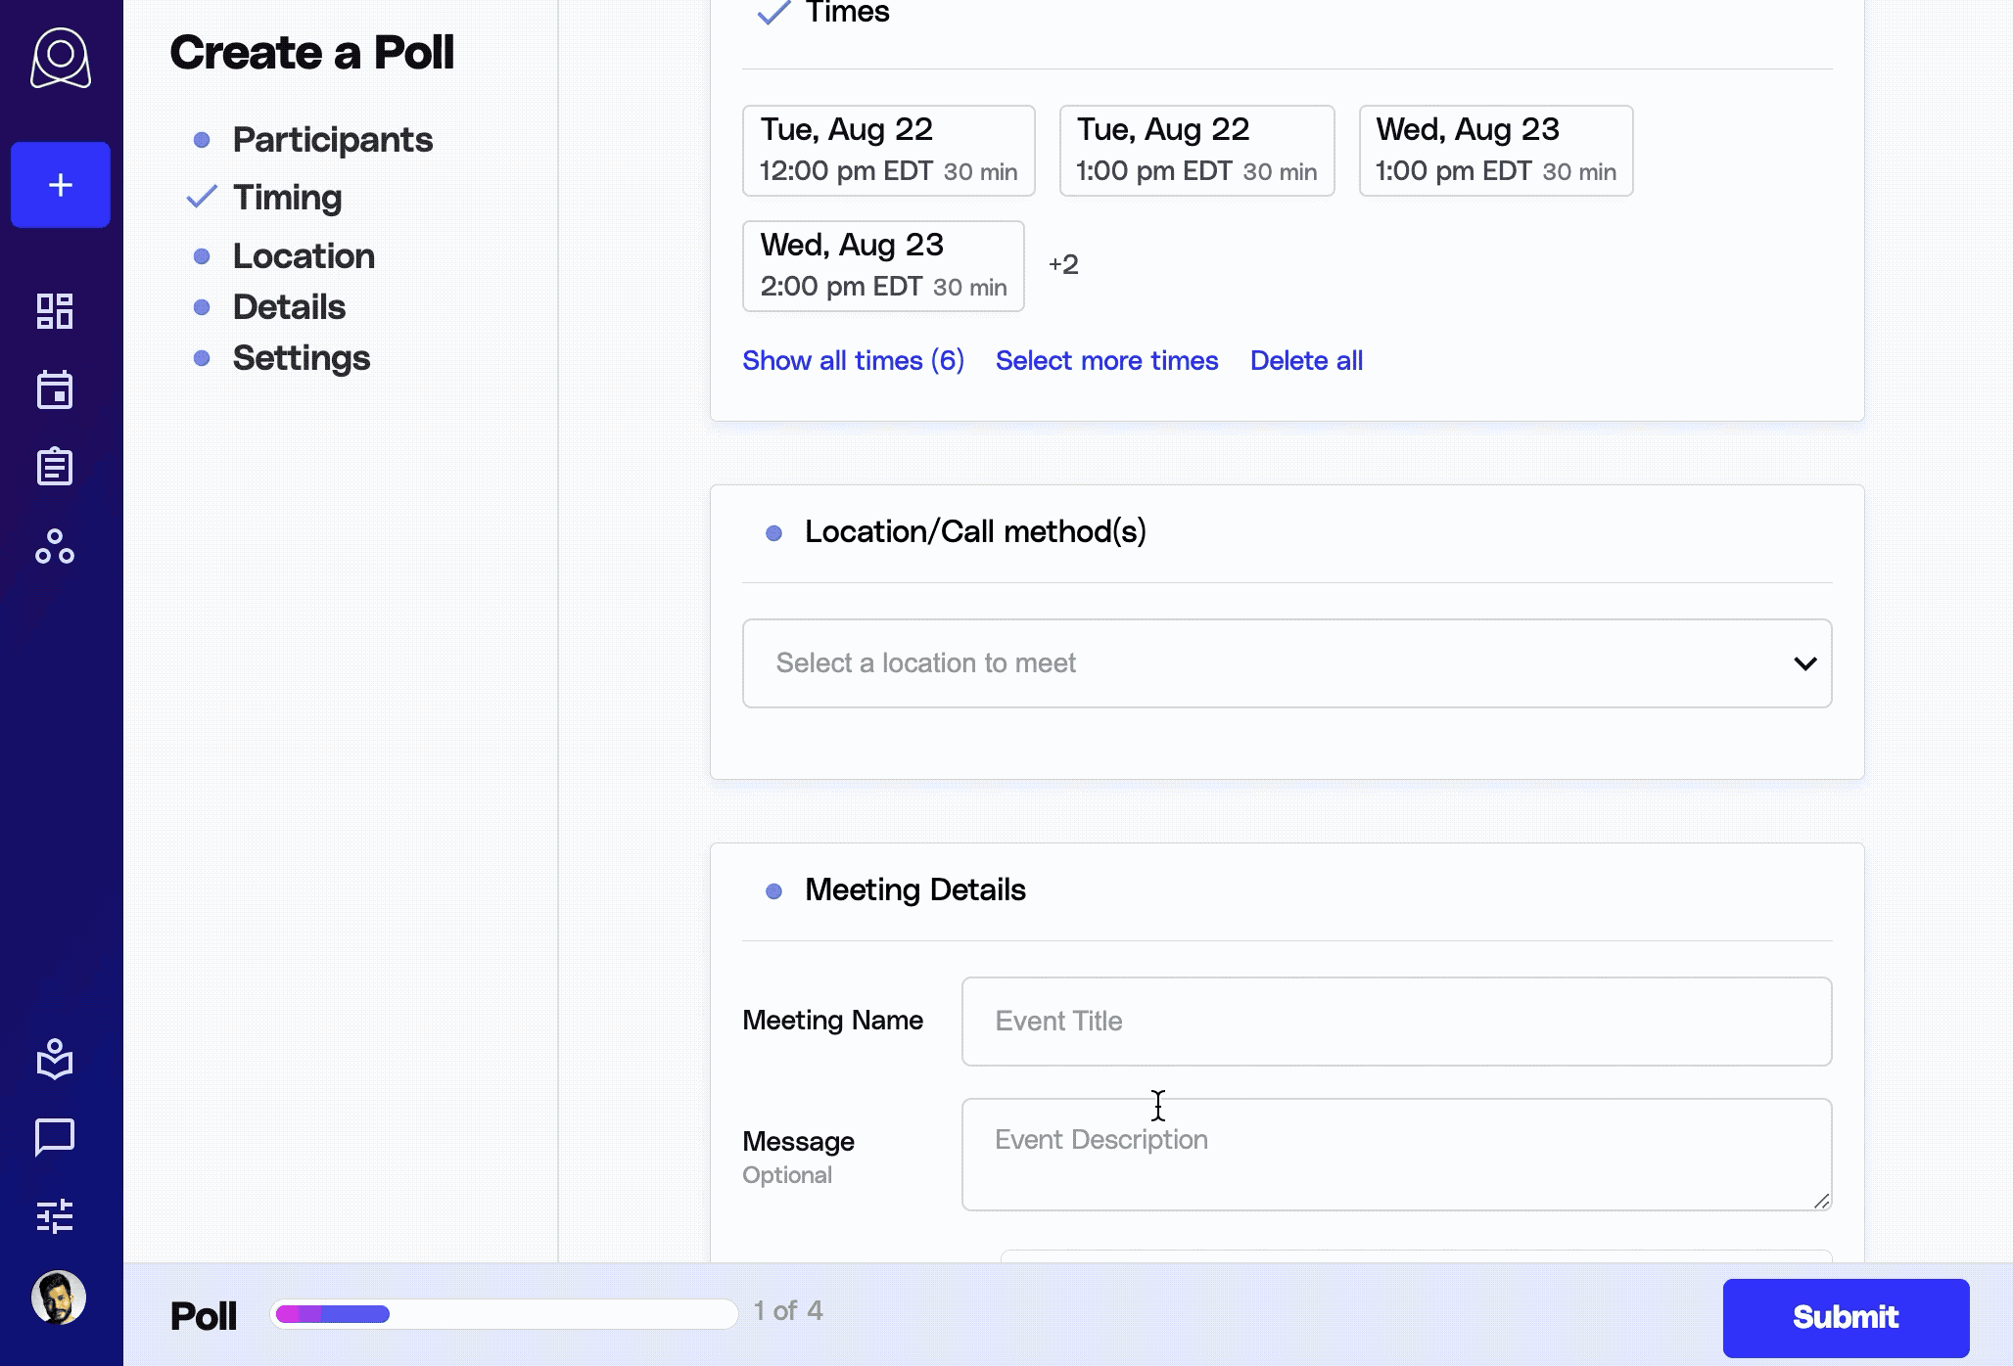Viewport: 2013px width, 1366px height.
Task: Click the Event Title input field
Action: pos(1396,1022)
